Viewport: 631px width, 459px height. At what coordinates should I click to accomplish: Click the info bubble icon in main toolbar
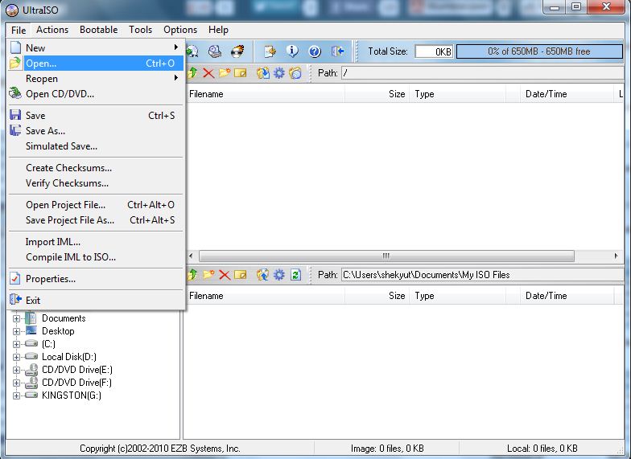(292, 51)
